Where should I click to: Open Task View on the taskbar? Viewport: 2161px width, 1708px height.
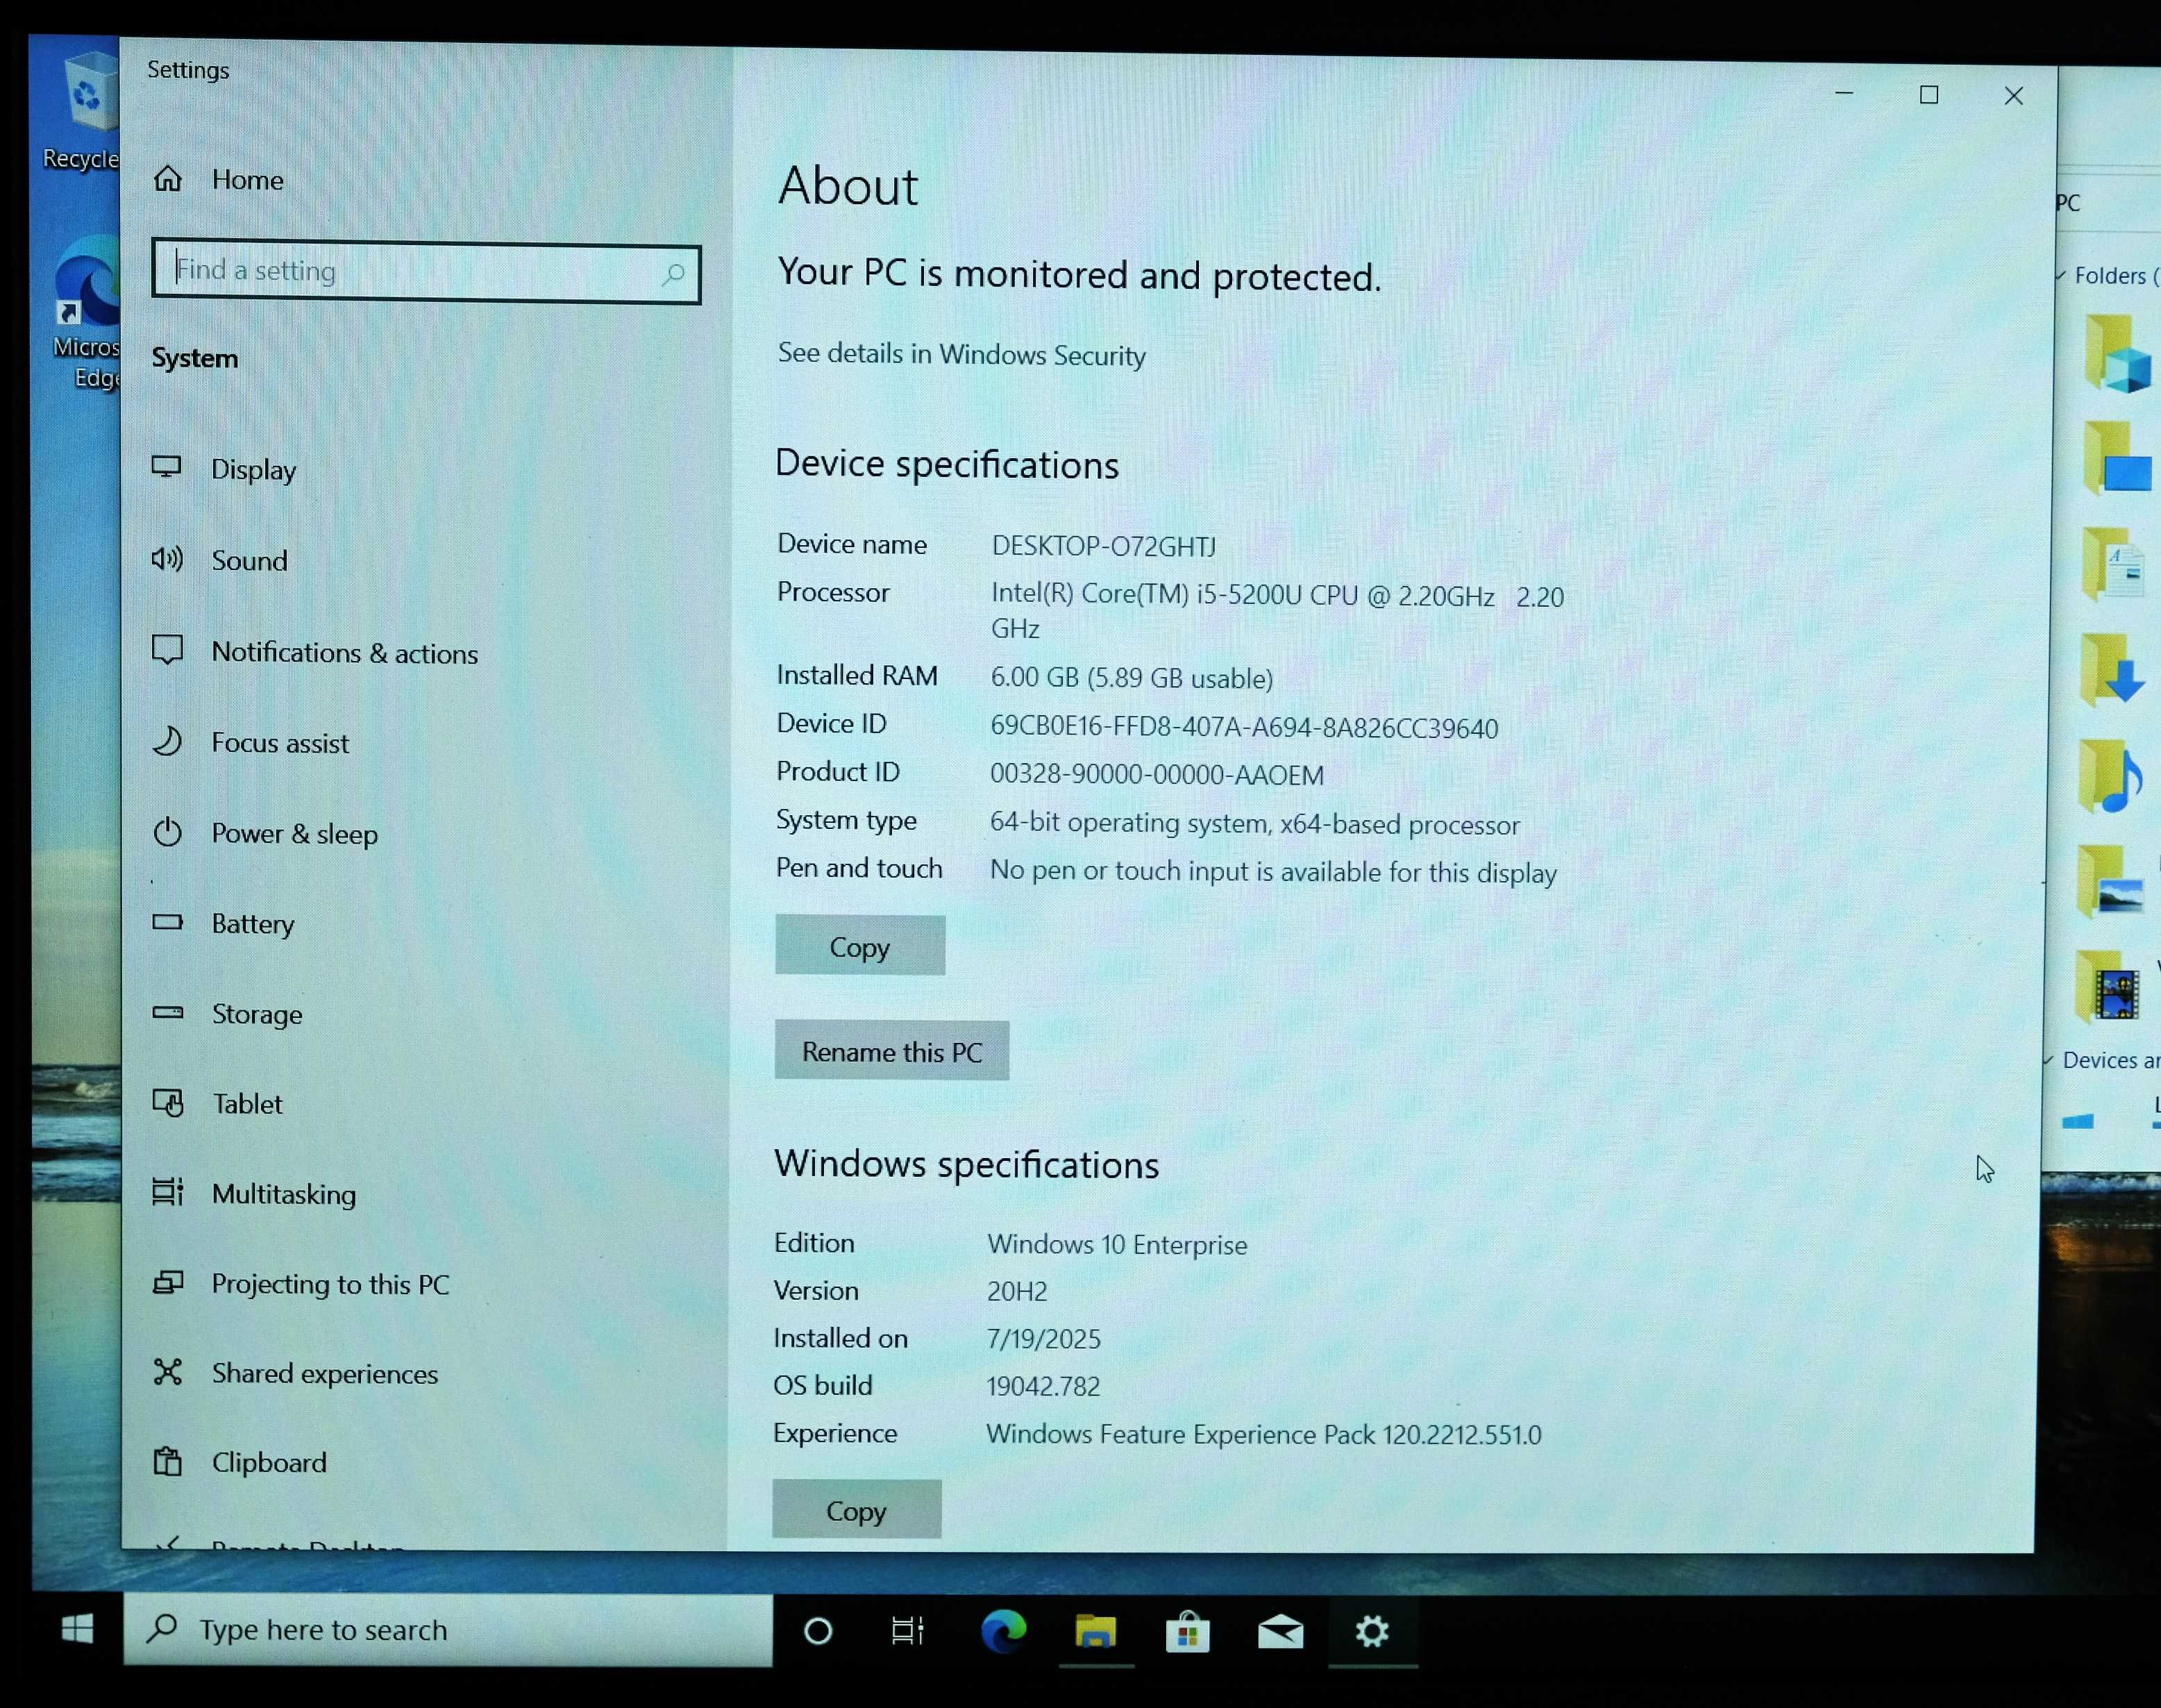click(907, 1632)
